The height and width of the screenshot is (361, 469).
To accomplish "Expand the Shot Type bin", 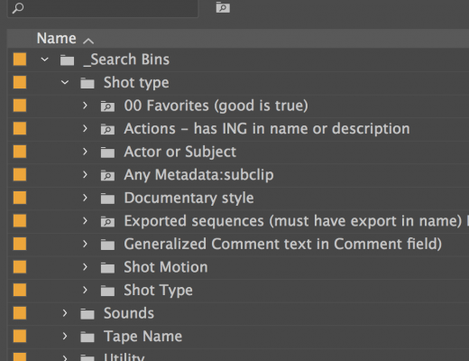I will click(x=85, y=291).
